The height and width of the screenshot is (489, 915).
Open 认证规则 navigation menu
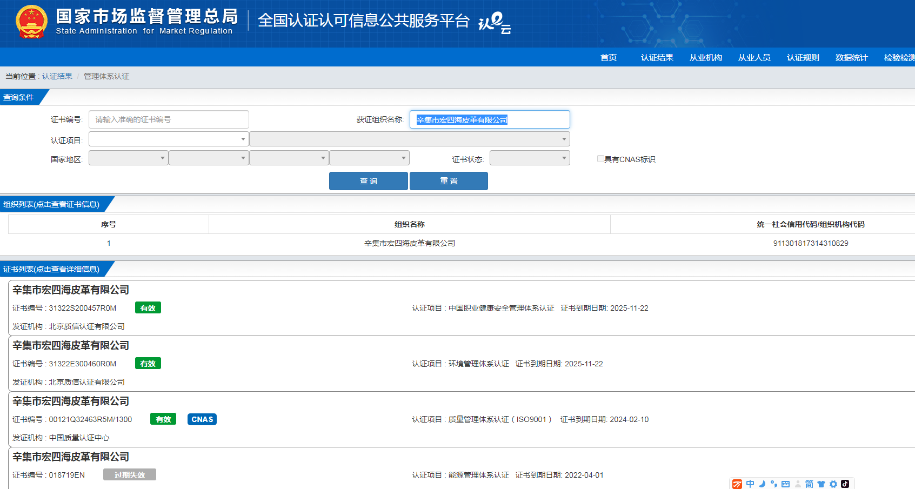click(x=803, y=57)
